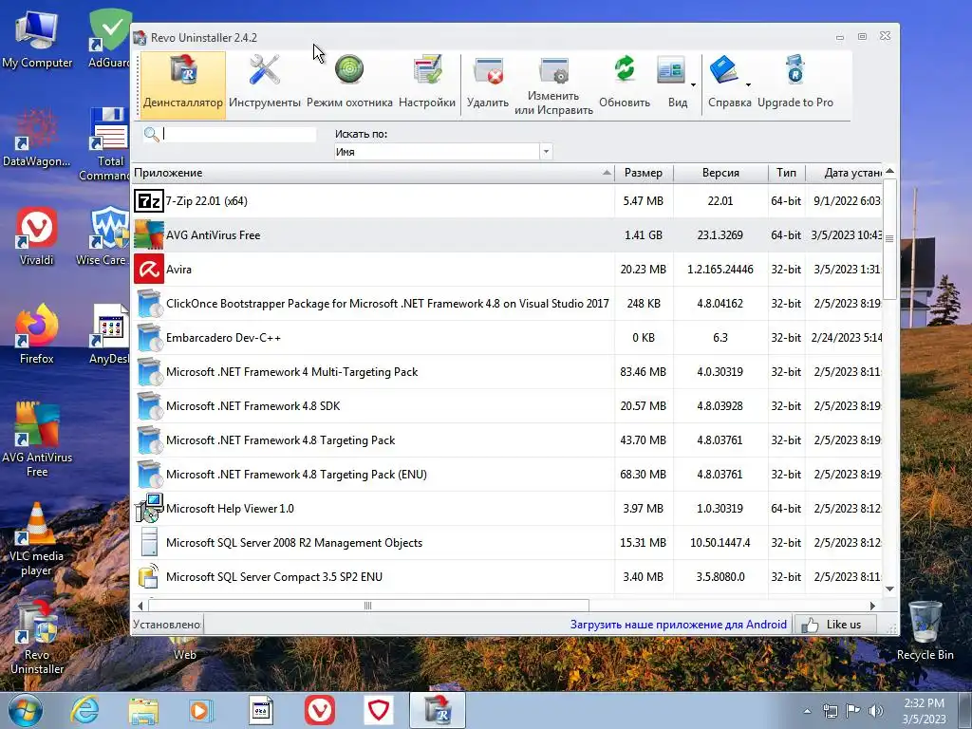Image resolution: width=972 pixels, height=729 pixels.
Task: Click the Загрузить наше приложение для Android link
Action: pyautogui.click(x=678, y=625)
